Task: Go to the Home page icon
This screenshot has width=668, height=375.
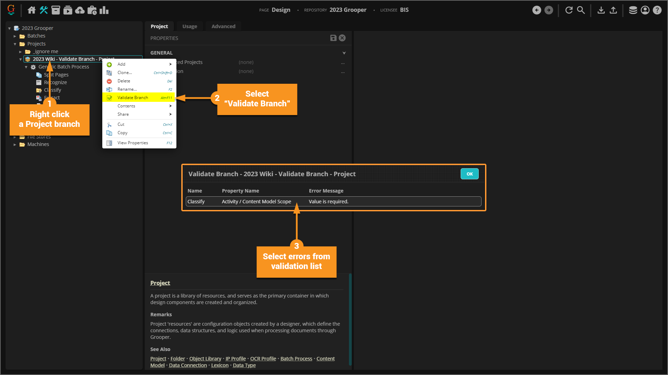Action: [x=32, y=10]
